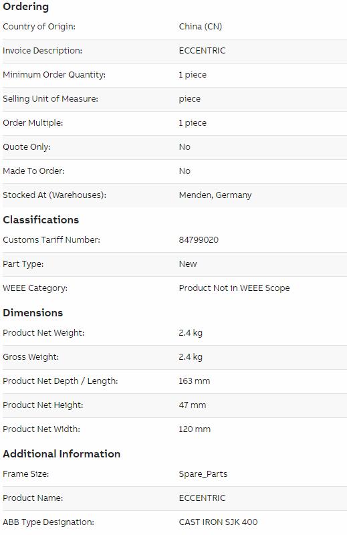The width and height of the screenshot is (347, 535).
Task: Select Menden, Germany warehouse value
Action: 215,195
